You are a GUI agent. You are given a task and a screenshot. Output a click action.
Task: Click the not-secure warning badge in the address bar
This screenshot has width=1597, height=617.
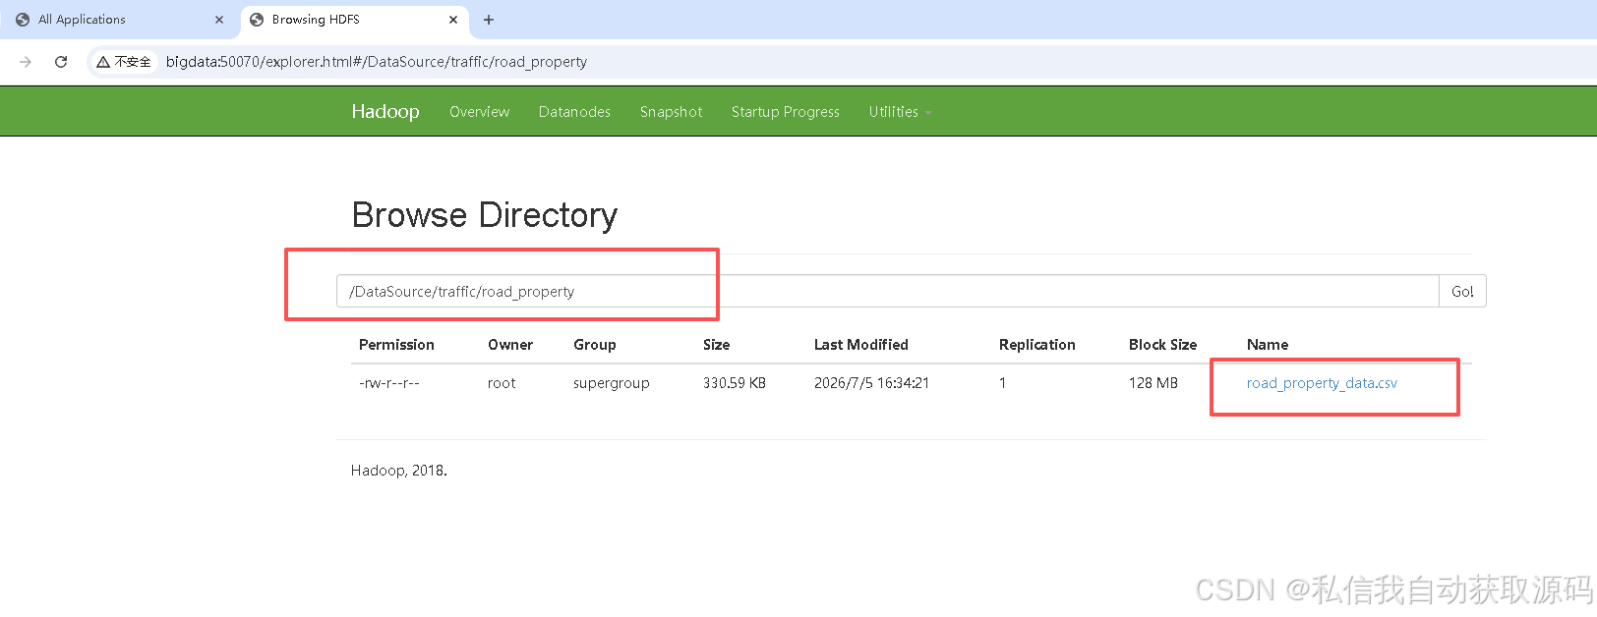(x=124, y=62)
